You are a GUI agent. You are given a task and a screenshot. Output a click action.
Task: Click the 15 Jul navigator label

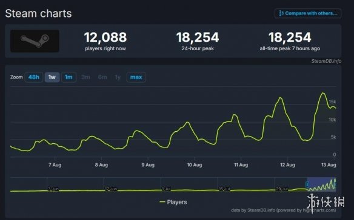click(x=224, y=189)
